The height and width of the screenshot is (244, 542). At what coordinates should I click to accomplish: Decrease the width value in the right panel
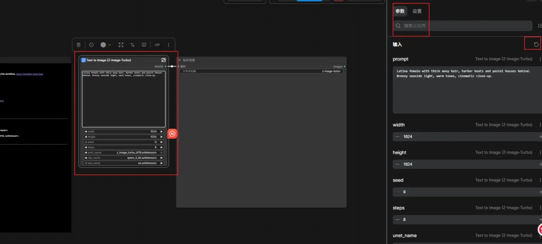[397, 137]
